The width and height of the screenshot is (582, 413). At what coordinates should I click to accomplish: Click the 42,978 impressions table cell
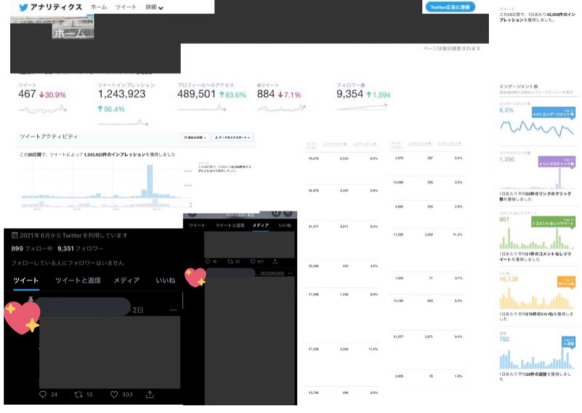pyautogui.click(x=314, y=190)
